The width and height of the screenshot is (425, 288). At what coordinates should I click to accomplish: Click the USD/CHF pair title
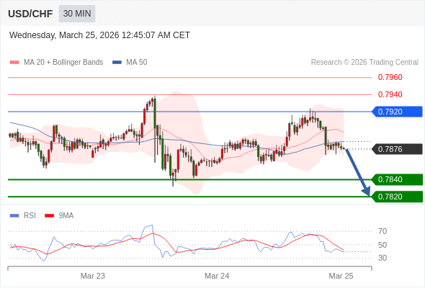[x=30, y=14]
